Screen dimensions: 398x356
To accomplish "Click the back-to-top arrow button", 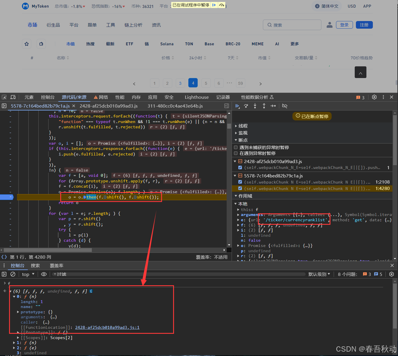I will [361, 72].
